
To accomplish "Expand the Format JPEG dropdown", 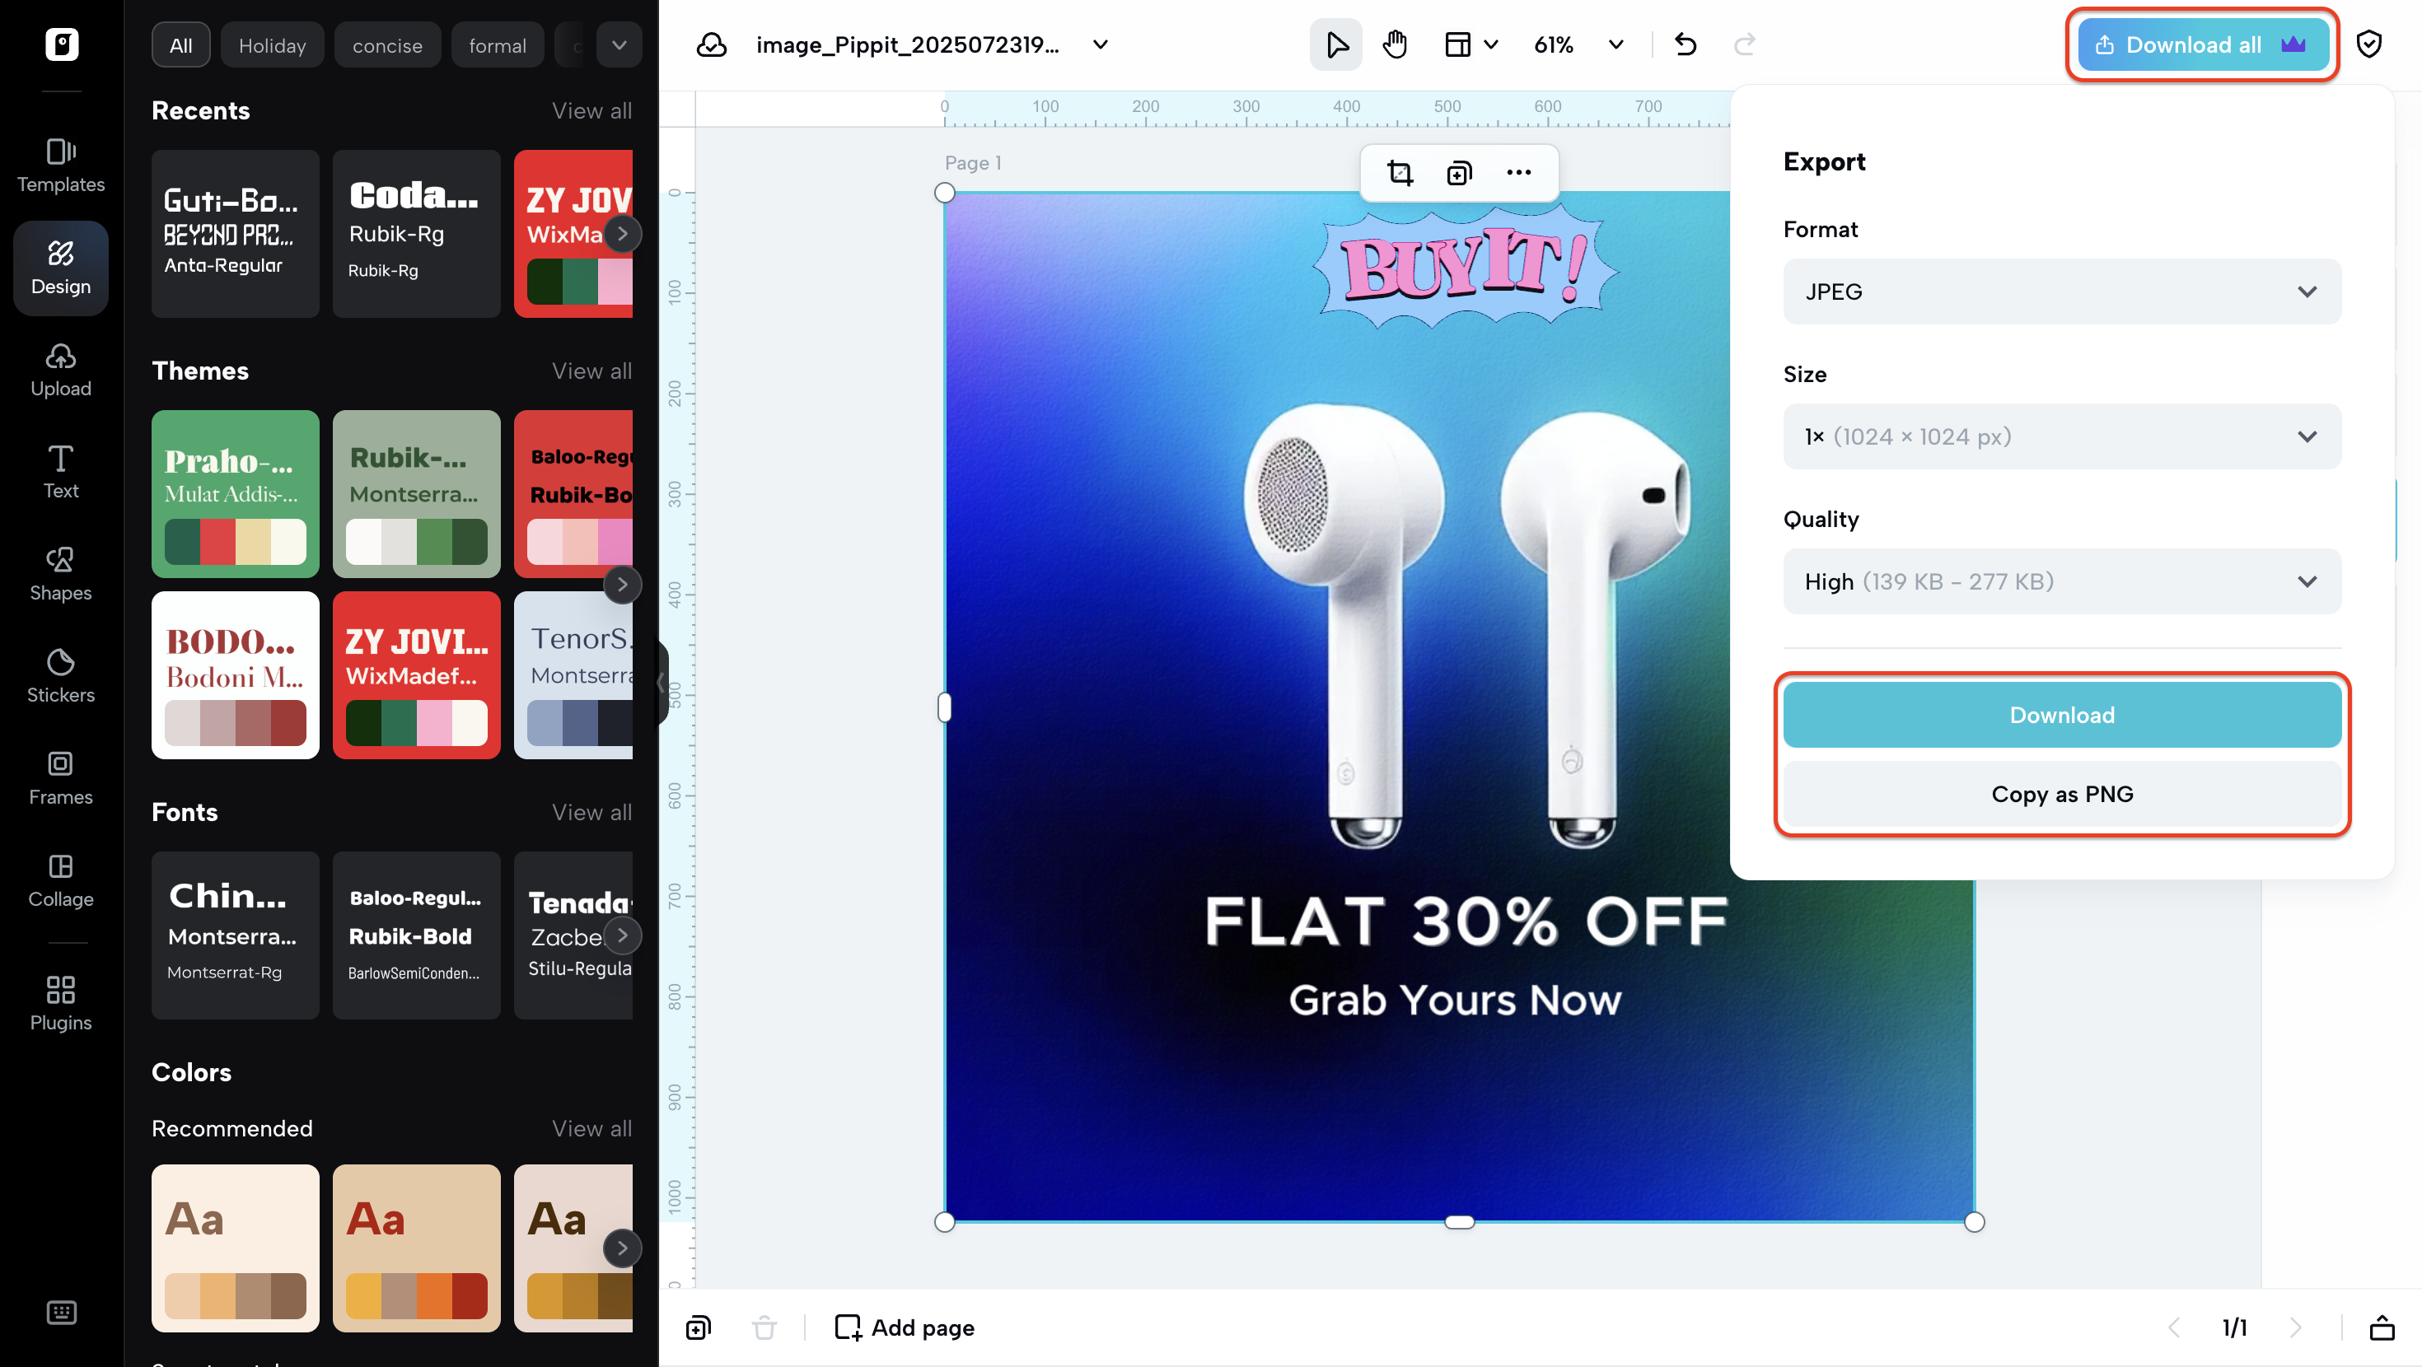I will (x=2061, y=292).
